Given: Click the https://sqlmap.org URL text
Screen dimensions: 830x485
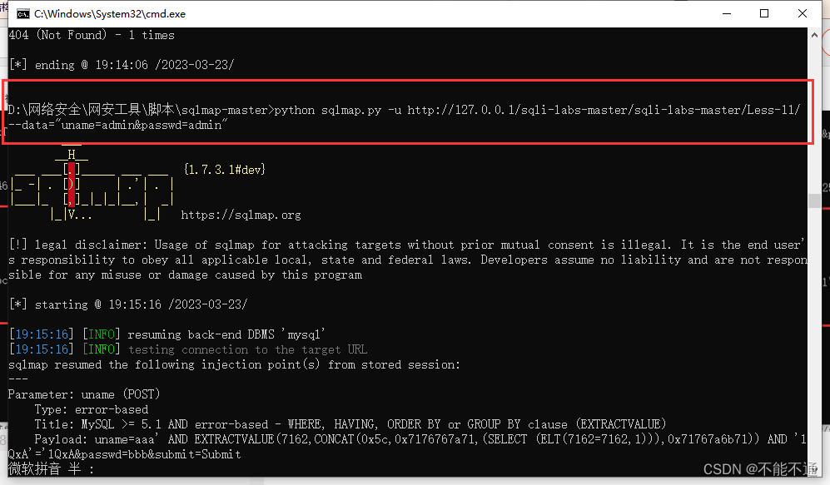Looking at the screenshot, I should tap(241, 215).
